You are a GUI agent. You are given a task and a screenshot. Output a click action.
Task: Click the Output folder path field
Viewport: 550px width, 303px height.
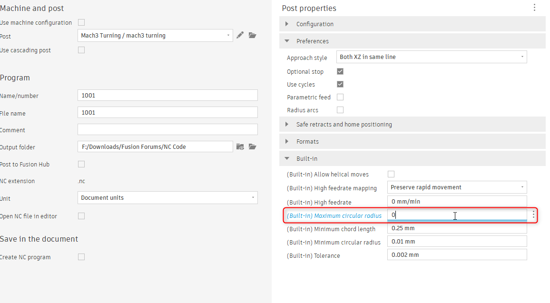click(x=155, y=147)
